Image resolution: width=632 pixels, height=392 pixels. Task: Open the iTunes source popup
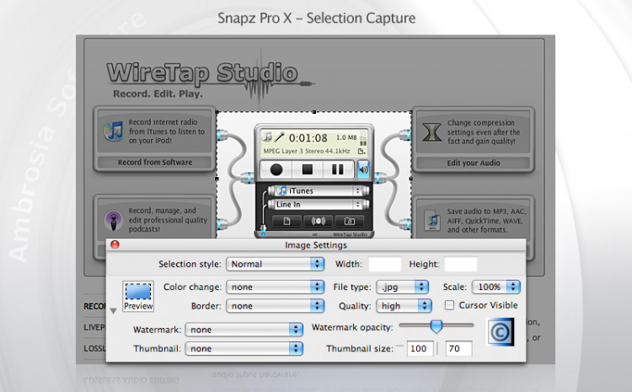tap(318, 191)
